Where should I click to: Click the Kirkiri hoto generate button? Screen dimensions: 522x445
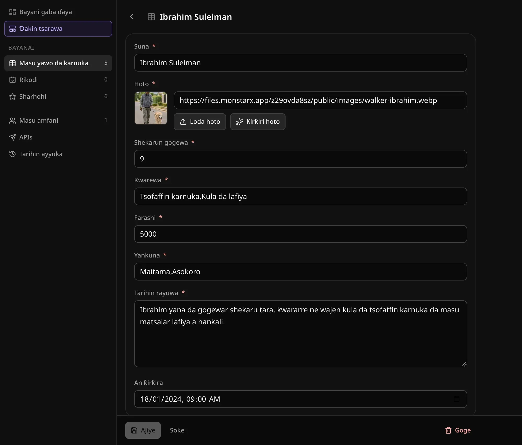[x=258, y=122]
